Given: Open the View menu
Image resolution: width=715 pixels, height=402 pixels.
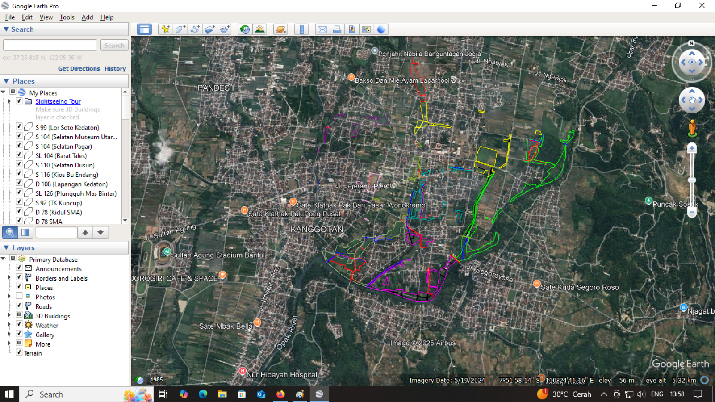Looking at the screenshot, I should (46, 17).
